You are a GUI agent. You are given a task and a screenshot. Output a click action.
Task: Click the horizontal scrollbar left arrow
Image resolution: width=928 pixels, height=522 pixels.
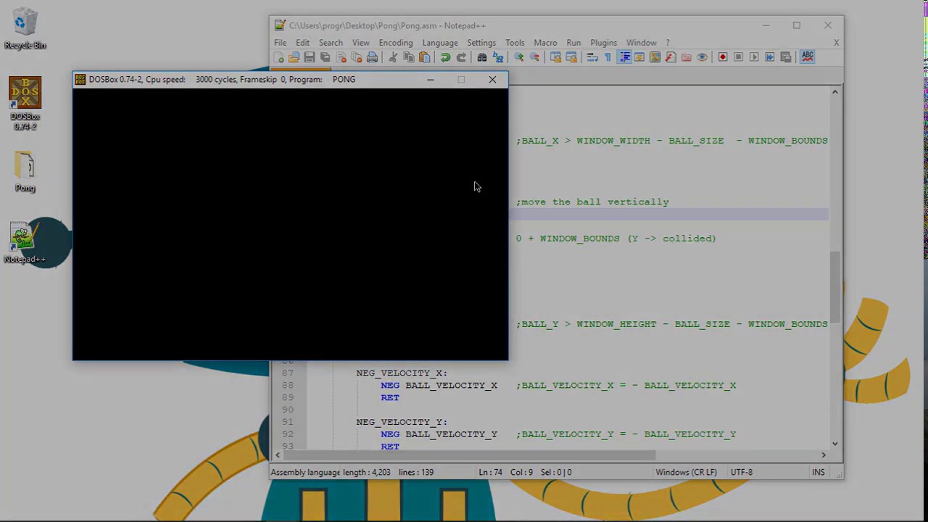tap(277, 455)
